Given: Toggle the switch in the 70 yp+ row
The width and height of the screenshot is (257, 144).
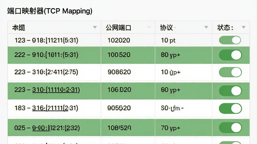Looking at the screenshot, I should click(x=230, y=127).
